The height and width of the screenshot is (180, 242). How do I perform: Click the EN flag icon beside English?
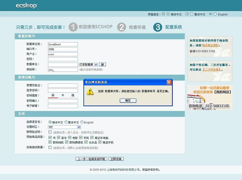[x=211, y=14]
